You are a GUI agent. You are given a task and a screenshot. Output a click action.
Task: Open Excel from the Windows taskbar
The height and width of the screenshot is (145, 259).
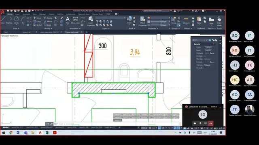[x=47, y=133]
